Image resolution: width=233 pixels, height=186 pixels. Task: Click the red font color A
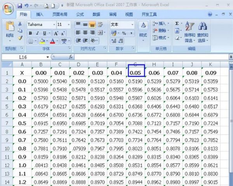[x=52, y=41]
